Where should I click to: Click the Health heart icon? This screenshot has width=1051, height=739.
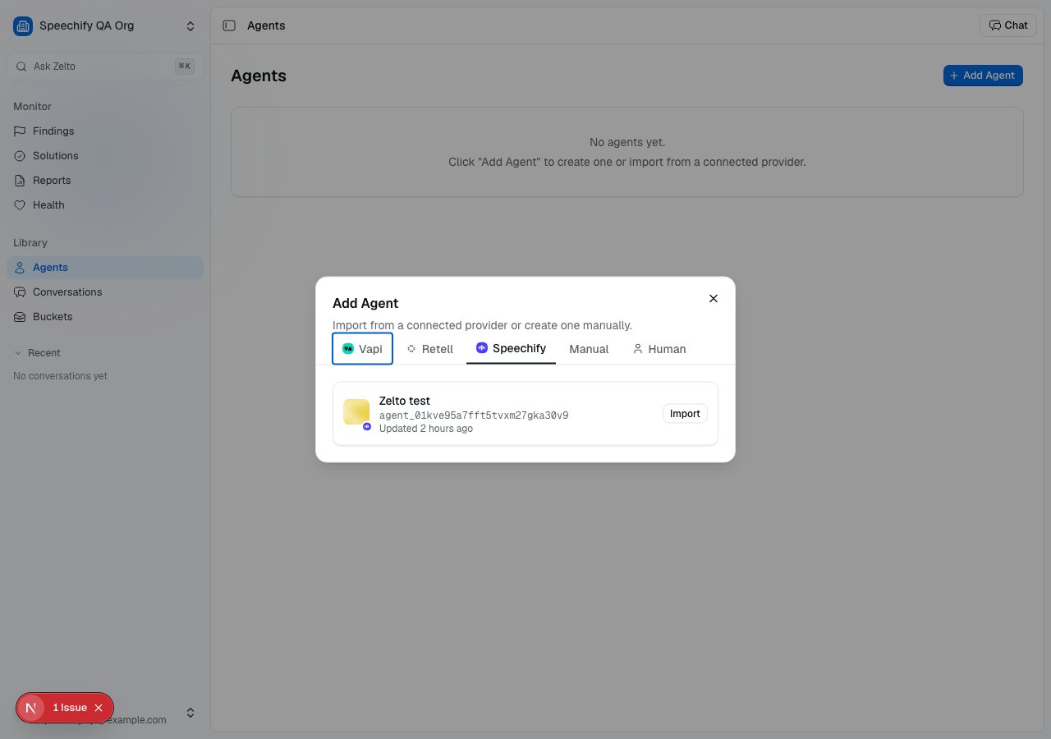20,205
